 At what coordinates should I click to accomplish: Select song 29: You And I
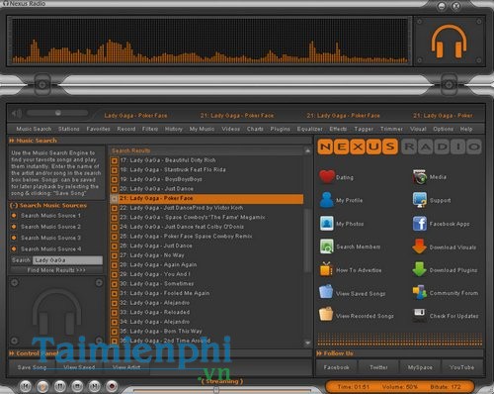coord(155,274)
